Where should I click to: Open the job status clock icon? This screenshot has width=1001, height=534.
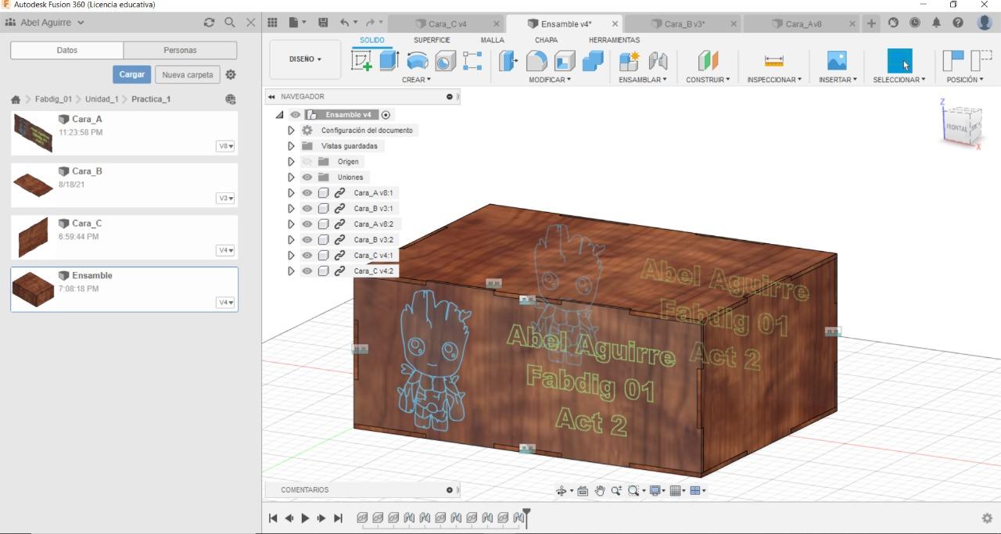tap(915, 23)
